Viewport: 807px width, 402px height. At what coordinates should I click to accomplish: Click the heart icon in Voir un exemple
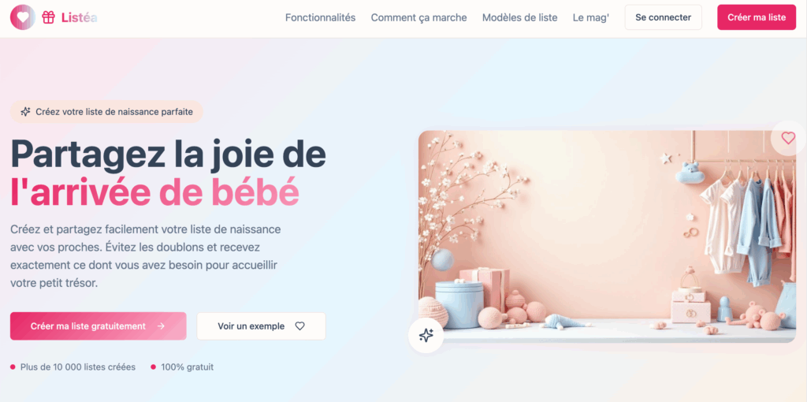click(300, 326)
